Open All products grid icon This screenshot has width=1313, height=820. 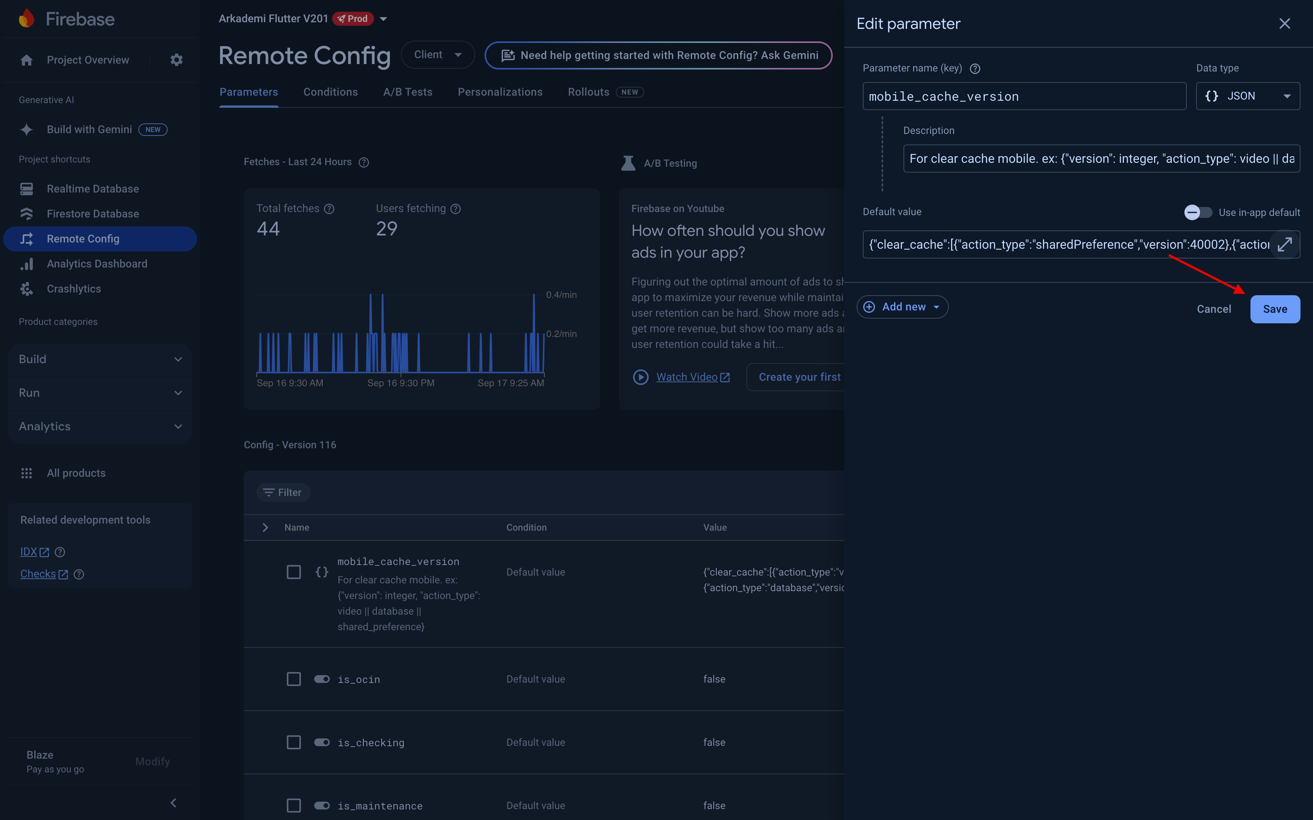pyautogui.click(x=27, y=473)
